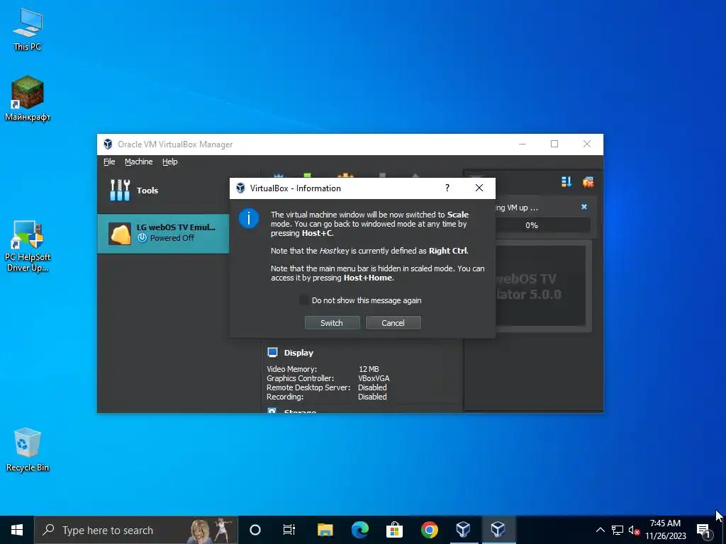Open the Windows Start menu

[17, 530]
